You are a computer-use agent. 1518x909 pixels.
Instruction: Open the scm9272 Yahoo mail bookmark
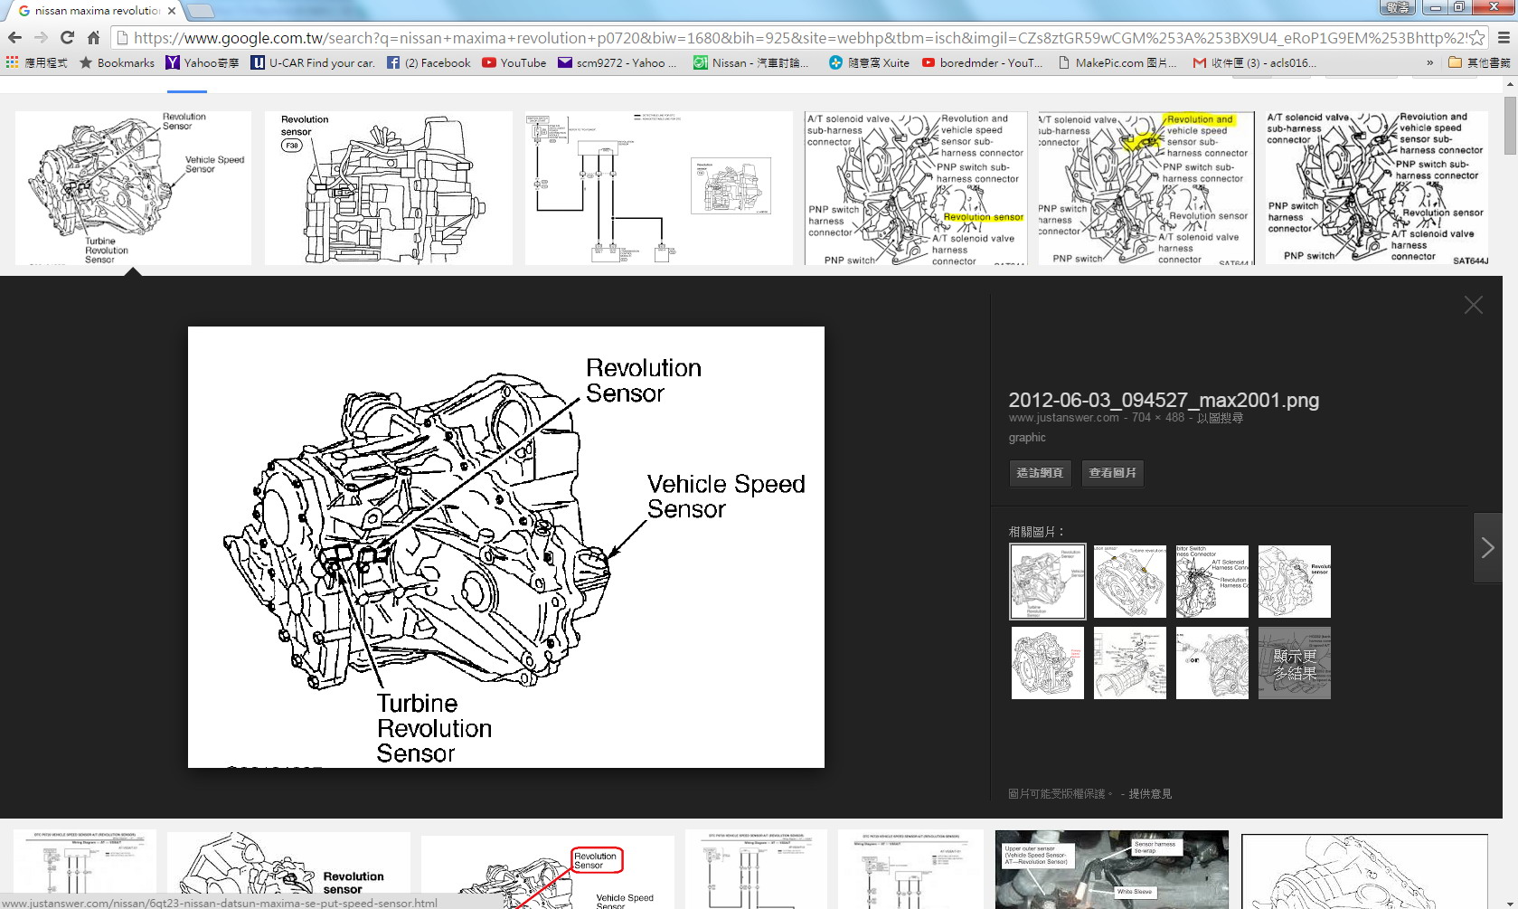[x=618, y=62]
